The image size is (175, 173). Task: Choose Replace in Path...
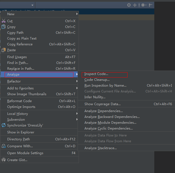(40, 69)
